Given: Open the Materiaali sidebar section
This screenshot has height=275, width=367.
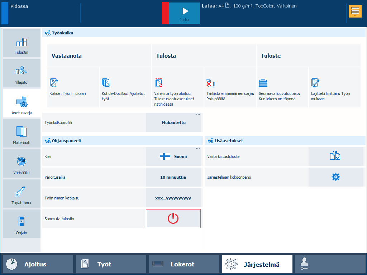Looking at the screenshot, I should pos(22,134).
